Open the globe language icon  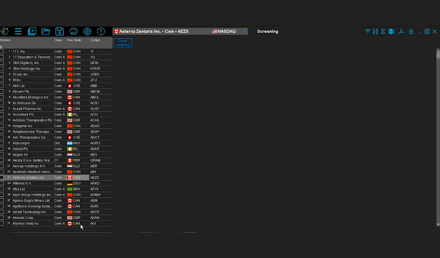pyautogui.click(x=87, y=31)
